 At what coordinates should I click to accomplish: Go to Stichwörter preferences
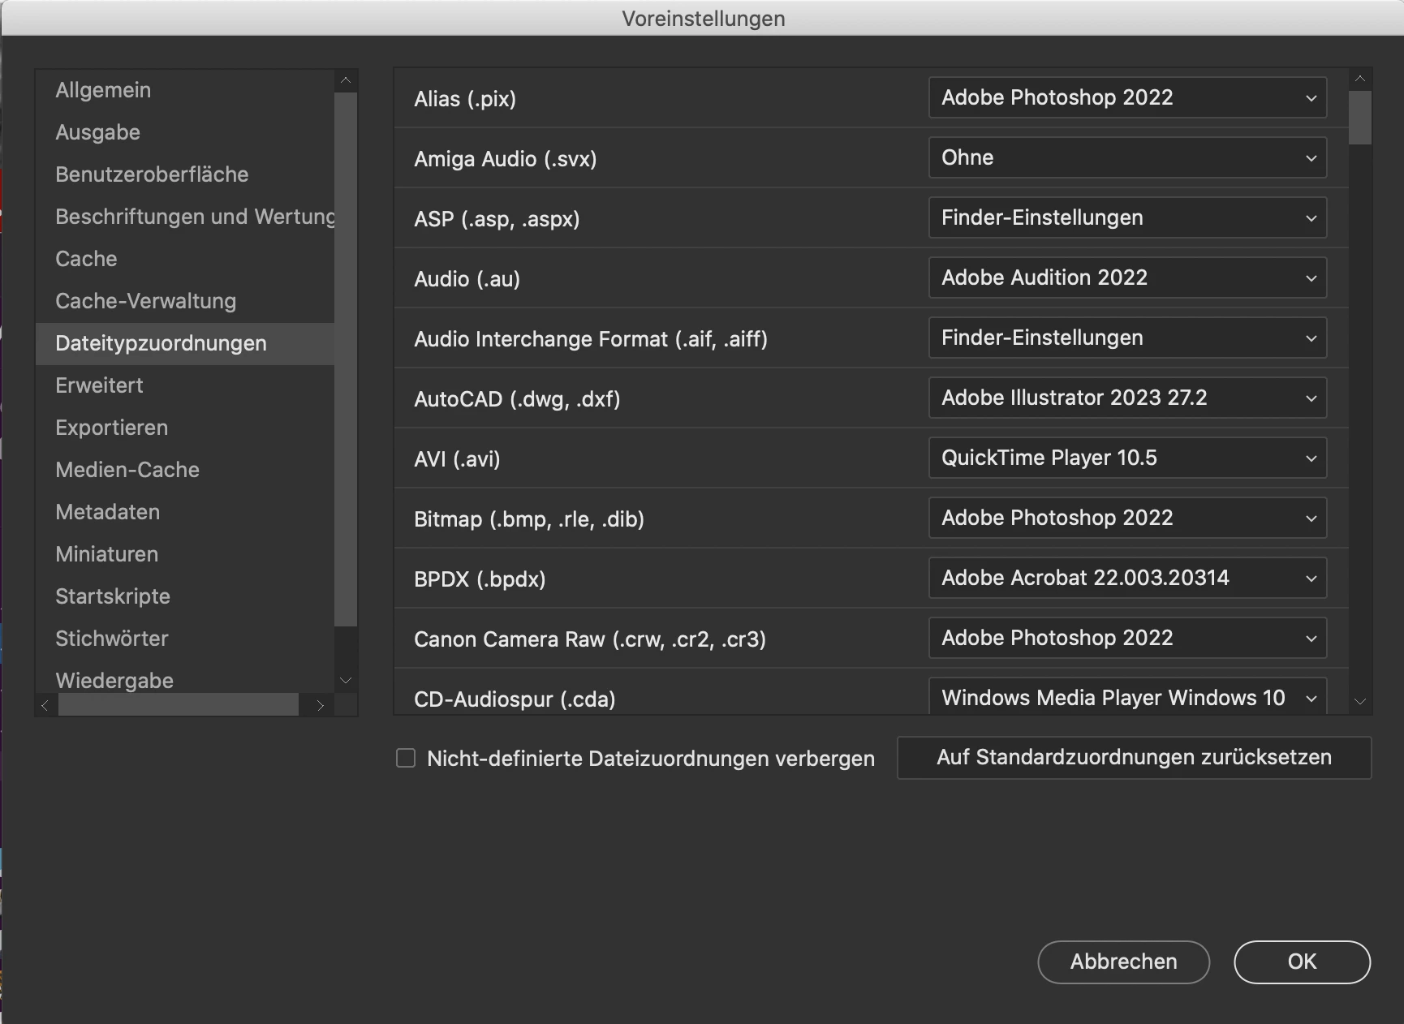click(x=185, y=639)
